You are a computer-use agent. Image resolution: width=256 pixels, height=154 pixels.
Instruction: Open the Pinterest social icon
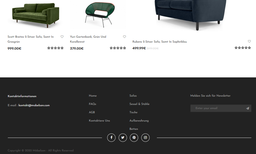(134, 138)
